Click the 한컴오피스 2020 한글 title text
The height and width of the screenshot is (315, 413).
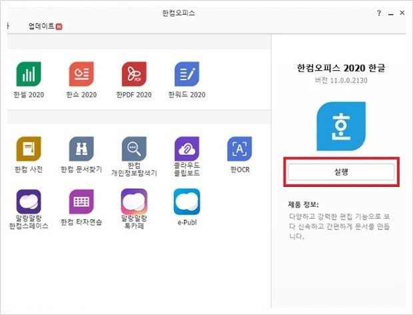341,68
